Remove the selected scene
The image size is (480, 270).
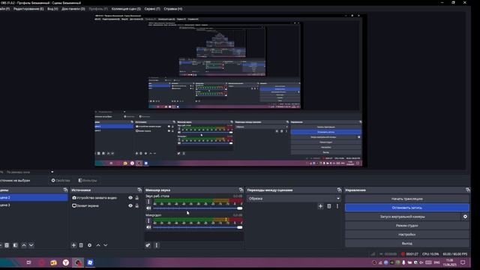(x=7, y=245)
